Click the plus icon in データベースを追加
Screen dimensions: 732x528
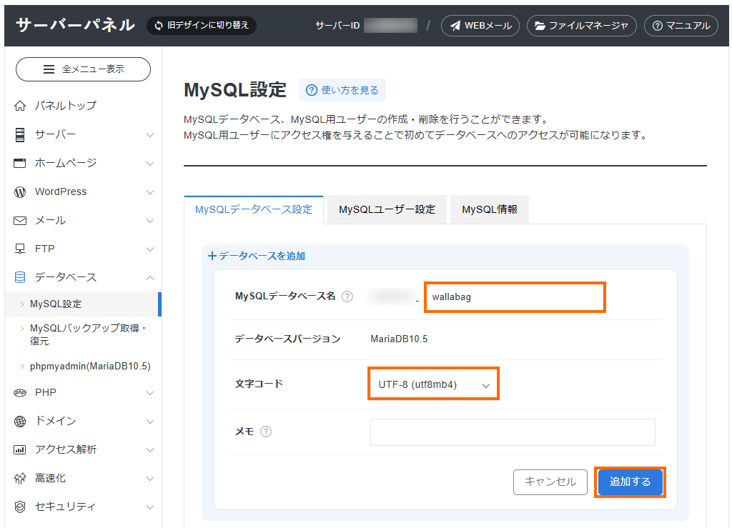pos(212,256)
